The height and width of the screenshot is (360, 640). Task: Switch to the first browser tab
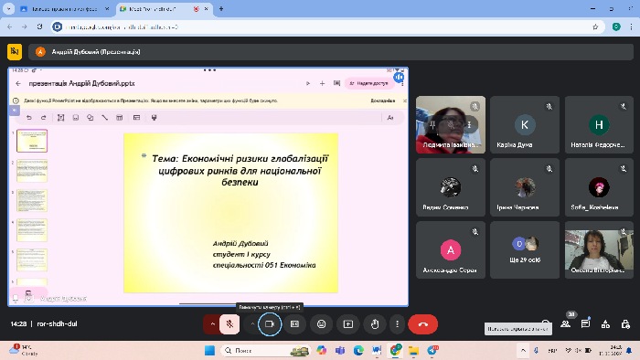[x=65, y=8]
